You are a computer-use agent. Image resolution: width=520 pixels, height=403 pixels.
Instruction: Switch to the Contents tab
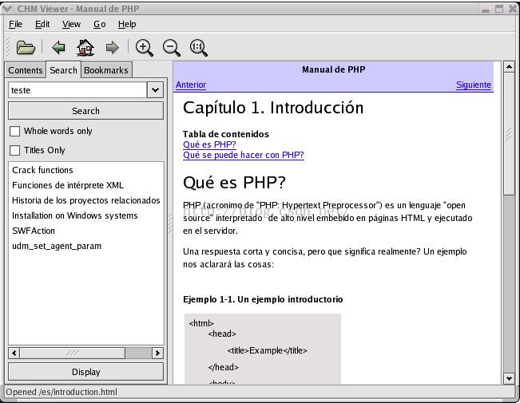tap(26, 70)
